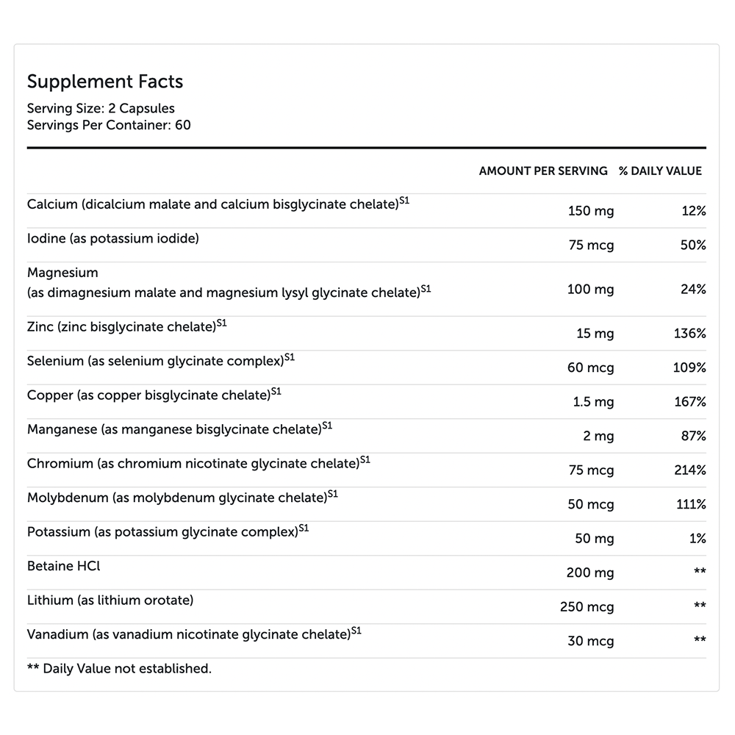Screen dimensions: 735x735
Task: Select the Magnesium ingredient name
Action: pyautogui.click(x=62, y=273)
